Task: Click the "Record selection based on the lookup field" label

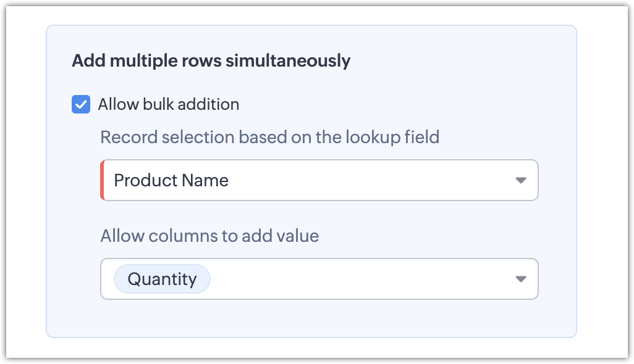Action: (x=269, y=137)
